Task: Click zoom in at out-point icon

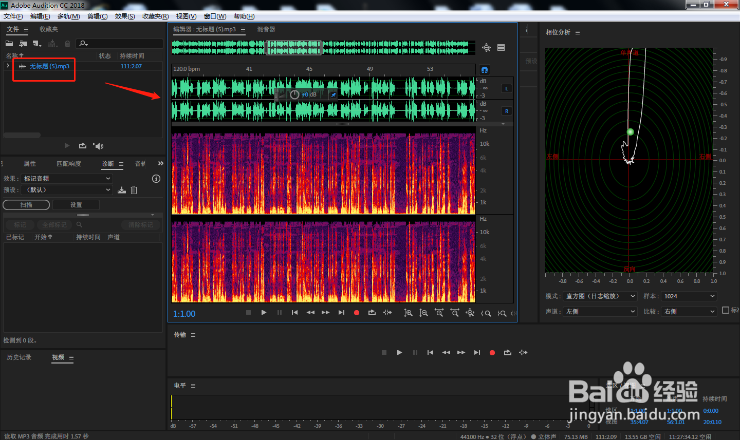Action: [x=502, y=313]
